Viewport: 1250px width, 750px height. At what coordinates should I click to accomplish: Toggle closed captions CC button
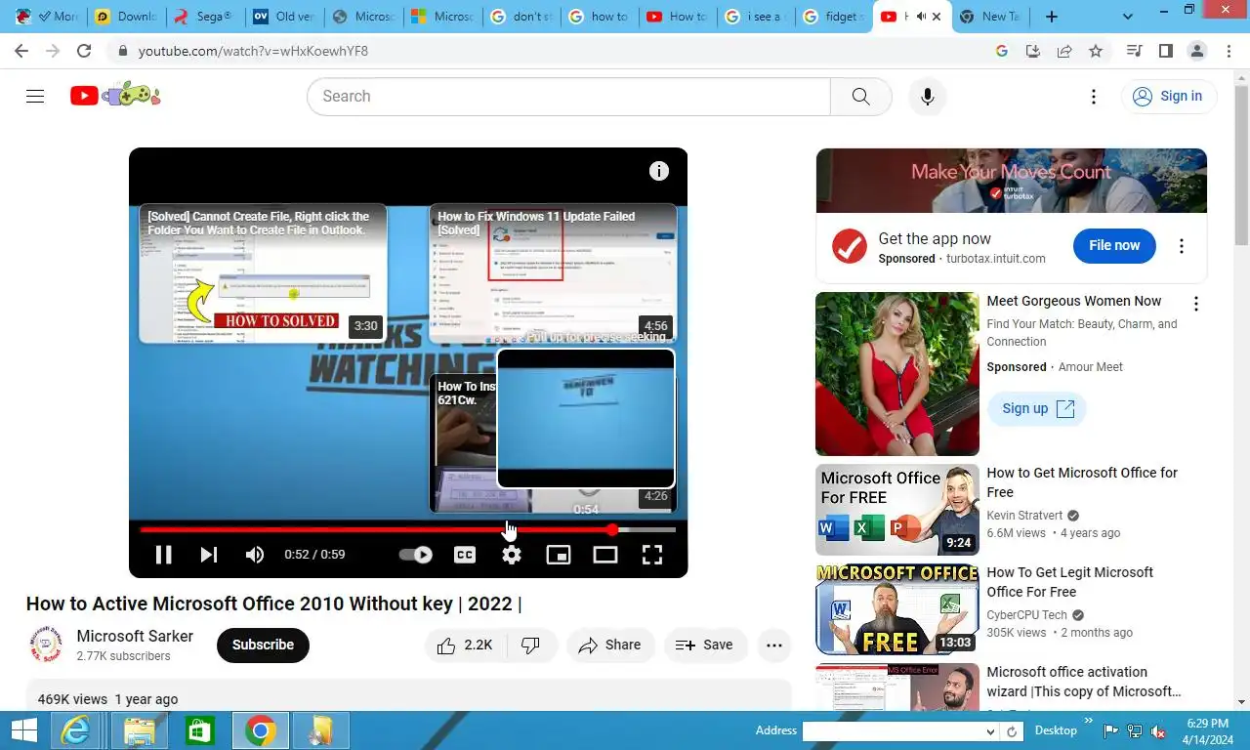click(x=465, y=555)
